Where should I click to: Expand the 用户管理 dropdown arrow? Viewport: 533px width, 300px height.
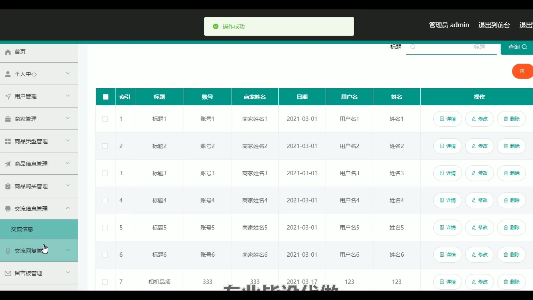(68, 96)
